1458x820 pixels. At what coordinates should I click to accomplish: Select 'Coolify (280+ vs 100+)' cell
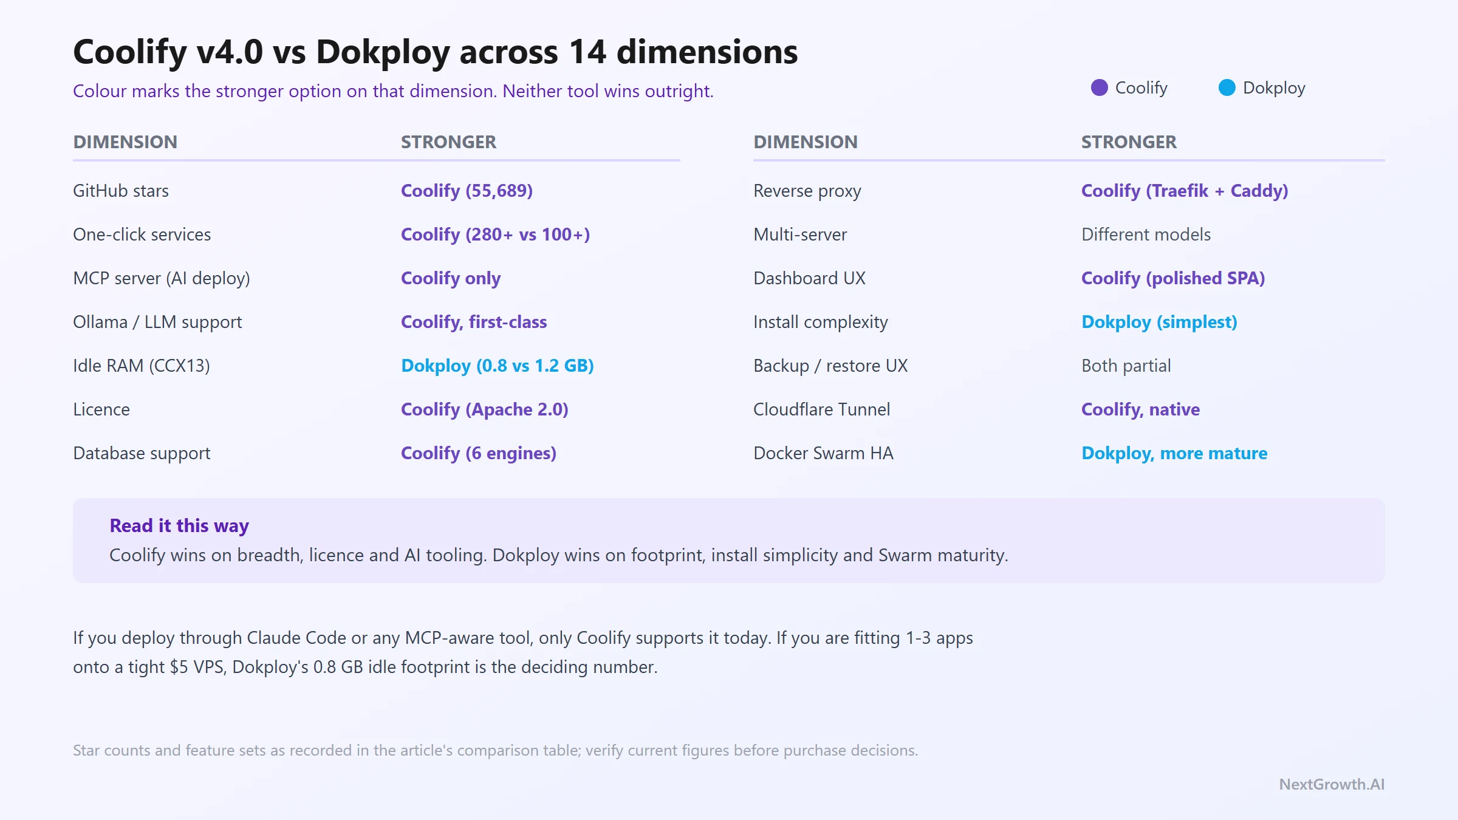496,234
